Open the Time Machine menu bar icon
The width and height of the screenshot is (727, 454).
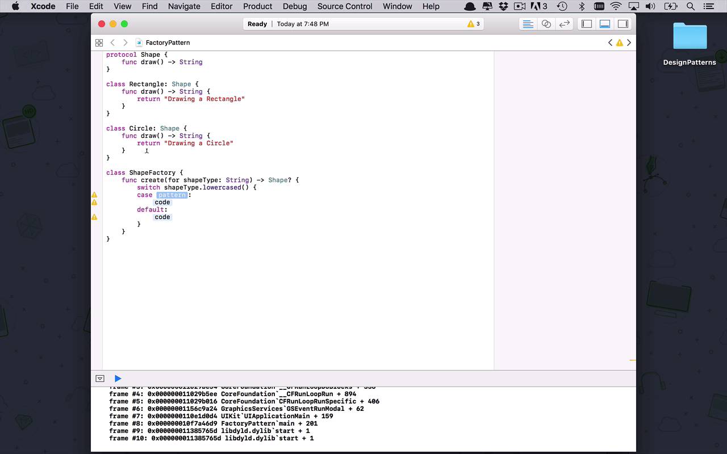562,6
